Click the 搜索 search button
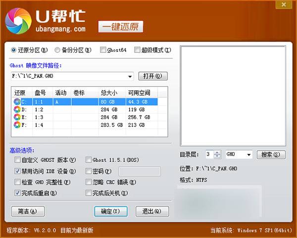 pos(272,155)
